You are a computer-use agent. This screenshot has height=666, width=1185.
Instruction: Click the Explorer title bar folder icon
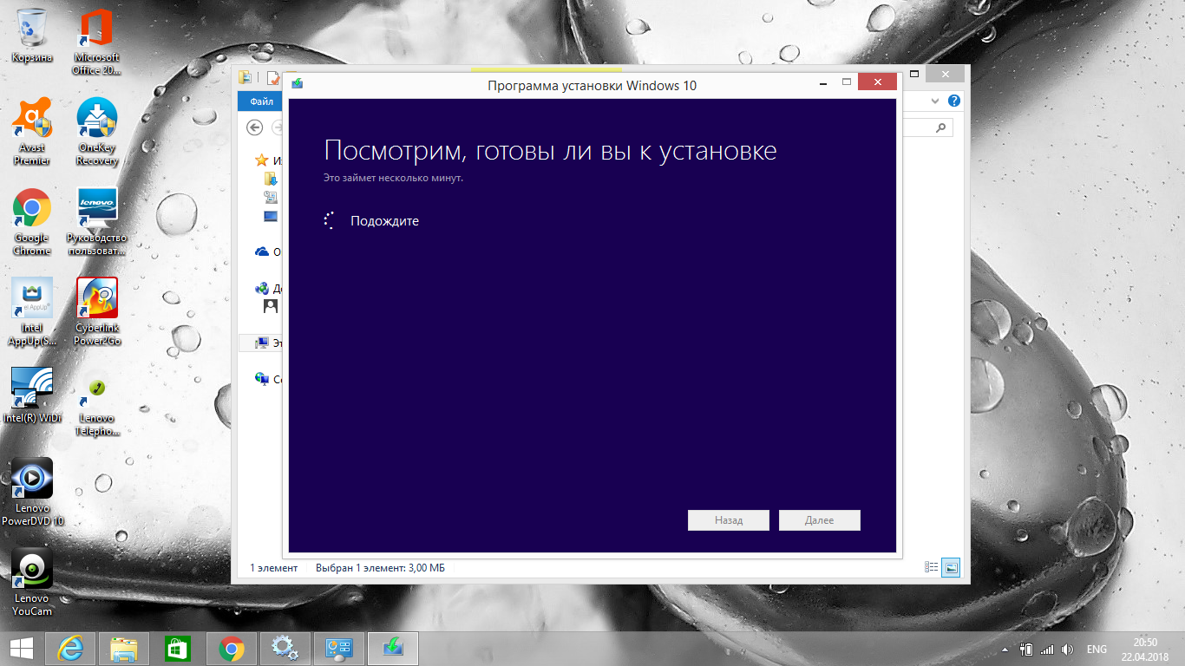point(246,77)
